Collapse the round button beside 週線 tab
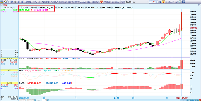Screen dimensions: 201x101 (x=1, y=5)
